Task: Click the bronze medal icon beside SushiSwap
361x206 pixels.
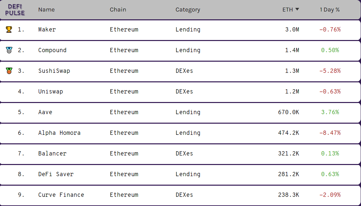Action: tap(9, 71)
